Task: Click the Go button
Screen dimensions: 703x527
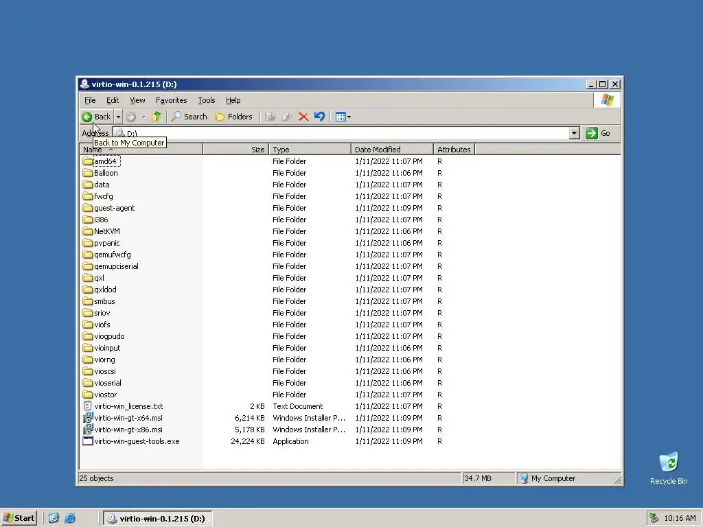Action: [x=598, y=133]
